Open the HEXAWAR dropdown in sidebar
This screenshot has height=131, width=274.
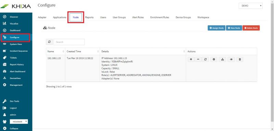coord(19,121)
